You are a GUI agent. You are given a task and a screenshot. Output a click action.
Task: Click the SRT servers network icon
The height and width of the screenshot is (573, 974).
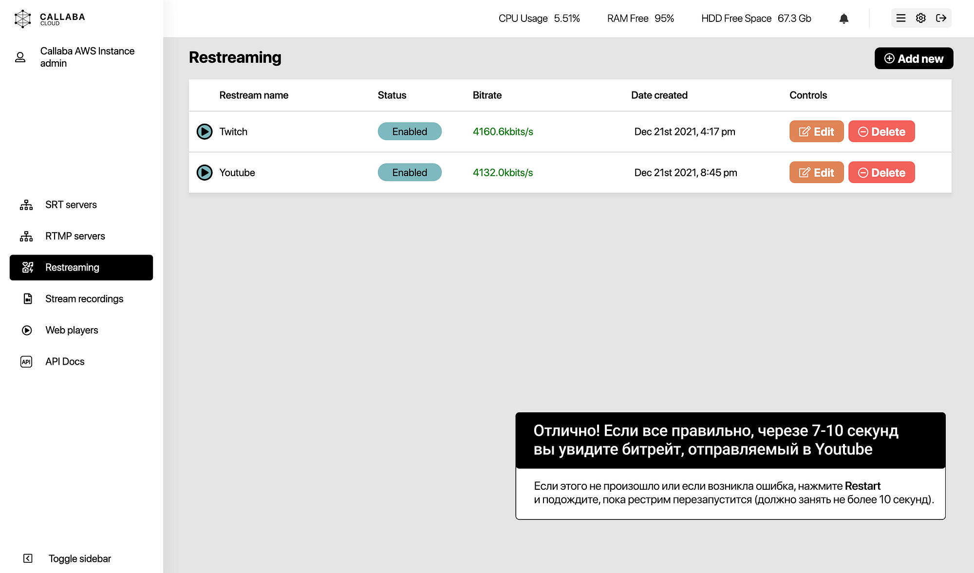pyautogui.click(x=26, y=205)
